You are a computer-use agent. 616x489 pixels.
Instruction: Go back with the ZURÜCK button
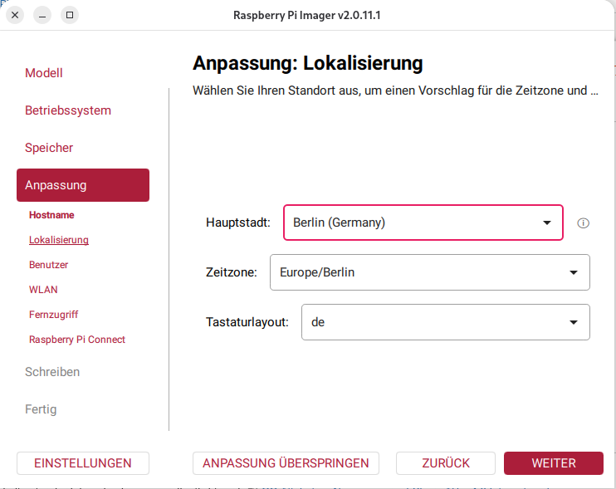(446, 463)
